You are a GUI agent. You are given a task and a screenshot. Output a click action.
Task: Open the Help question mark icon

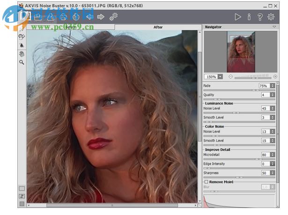click(x=260, y=17)
